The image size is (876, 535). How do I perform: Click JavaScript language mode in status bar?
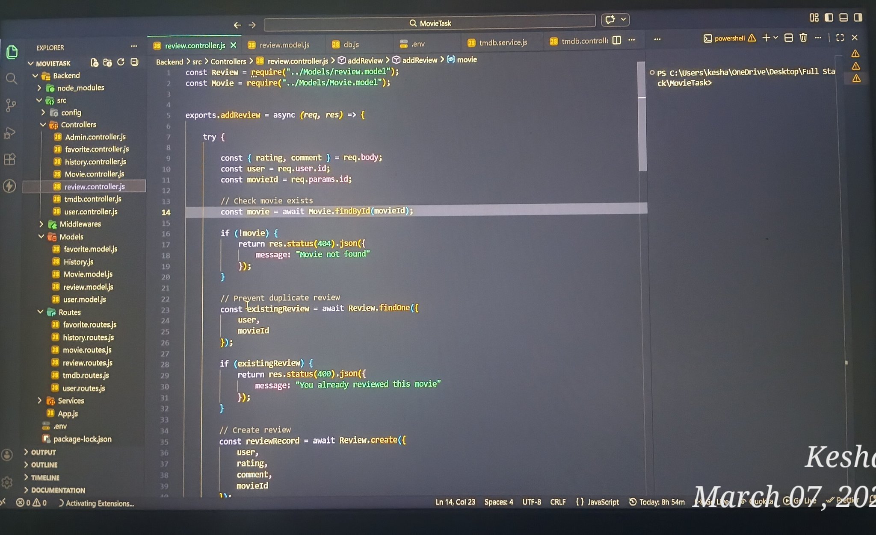coord(603,502)
